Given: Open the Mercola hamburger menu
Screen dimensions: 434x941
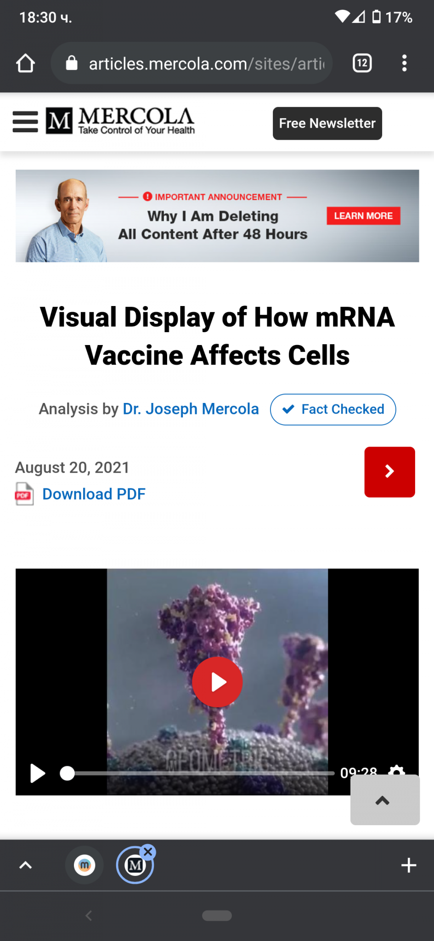Looking at the screenshot, I should tap(25, 122).
